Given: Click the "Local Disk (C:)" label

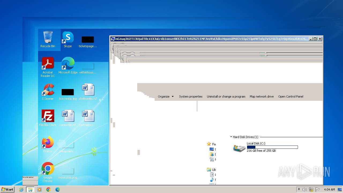Looking at the screenshot, I should (x=256, y=143).
